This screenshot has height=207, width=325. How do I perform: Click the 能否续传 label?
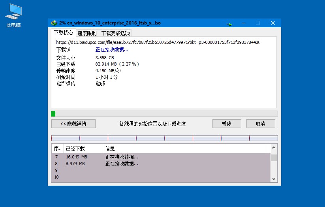[66, 84]
